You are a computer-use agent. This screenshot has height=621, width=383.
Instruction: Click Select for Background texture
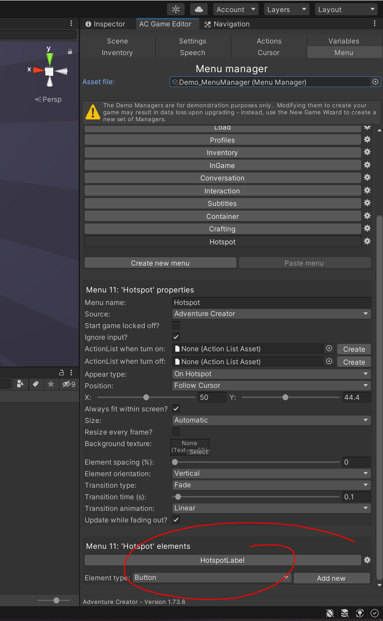tap(198, 452)
